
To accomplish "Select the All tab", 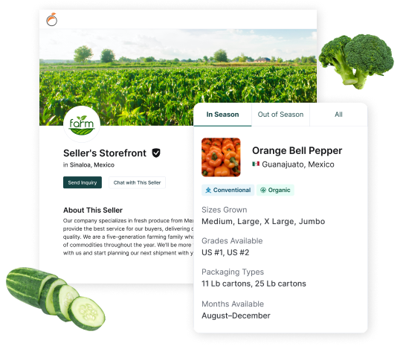I will click(x=338, y=115).
